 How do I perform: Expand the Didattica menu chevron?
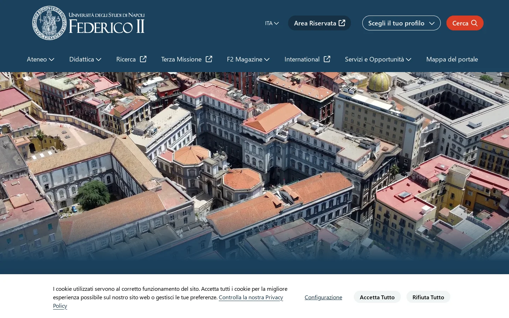(99, 59)
